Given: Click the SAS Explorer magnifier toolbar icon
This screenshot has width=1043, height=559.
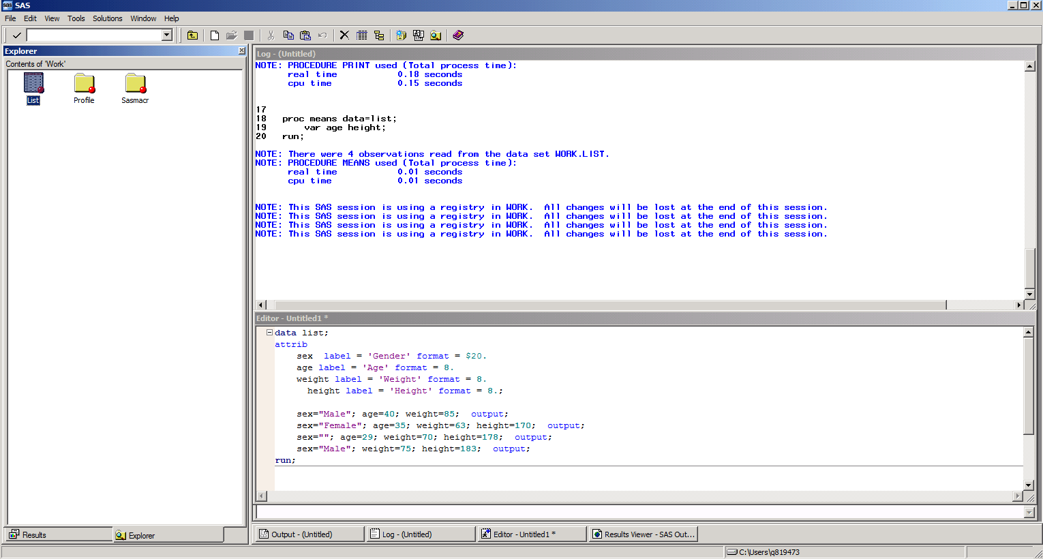Looking at the screenshot, I should tap(436, 35).
